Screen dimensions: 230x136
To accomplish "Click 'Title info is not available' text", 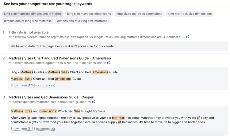I will pyautogui.click(x=29, y=32).
